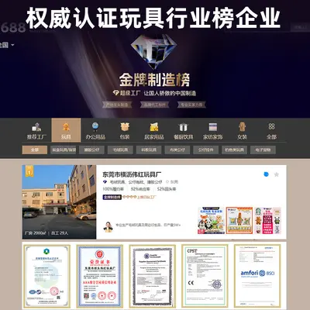Filter factories by 公仔挂件 sub-category
310x310 pixels.
[x=206, y=150]
